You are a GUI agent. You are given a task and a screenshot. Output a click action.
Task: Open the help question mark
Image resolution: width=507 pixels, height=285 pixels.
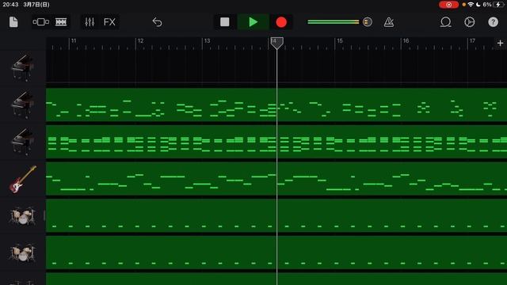[493, 22]
